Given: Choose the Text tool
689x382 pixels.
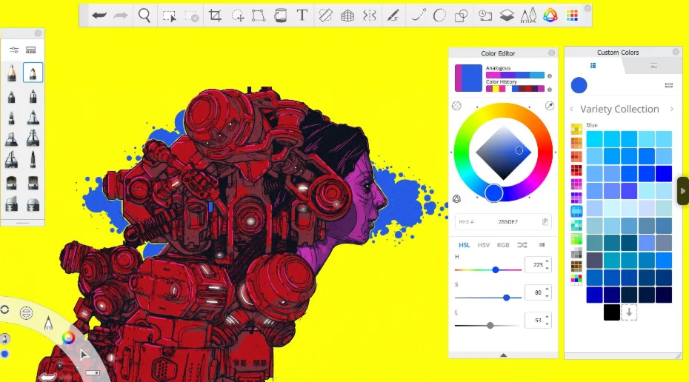Looking at the screenshot, I should 302,16.
